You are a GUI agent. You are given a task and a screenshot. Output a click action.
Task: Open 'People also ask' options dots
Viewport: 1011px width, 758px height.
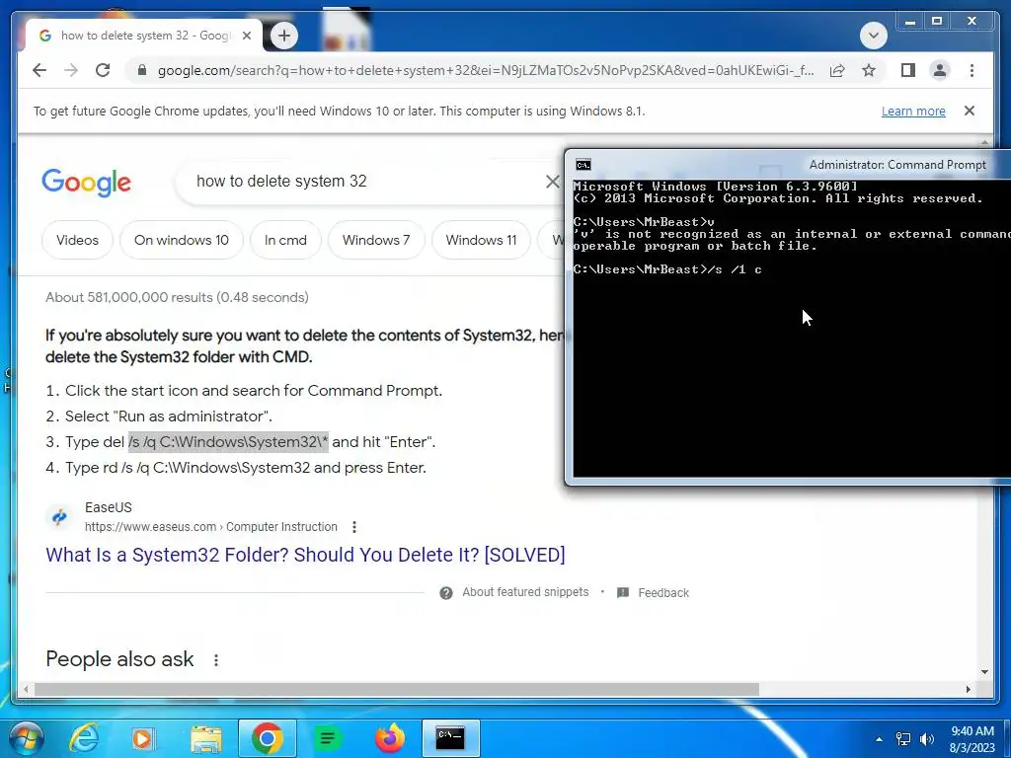[216, 660]
